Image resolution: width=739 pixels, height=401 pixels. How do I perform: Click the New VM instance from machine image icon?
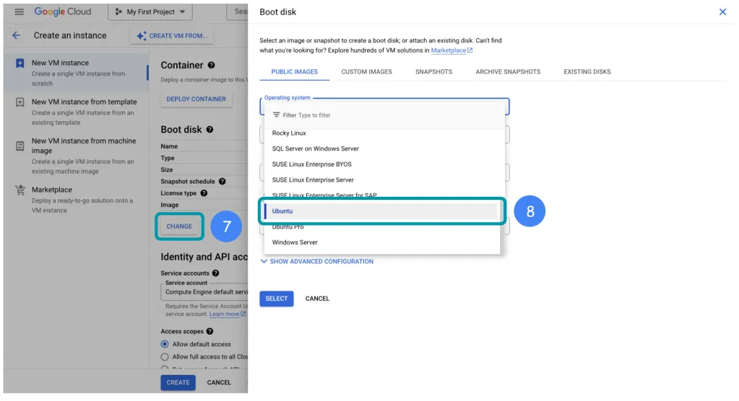click(20, 146)
